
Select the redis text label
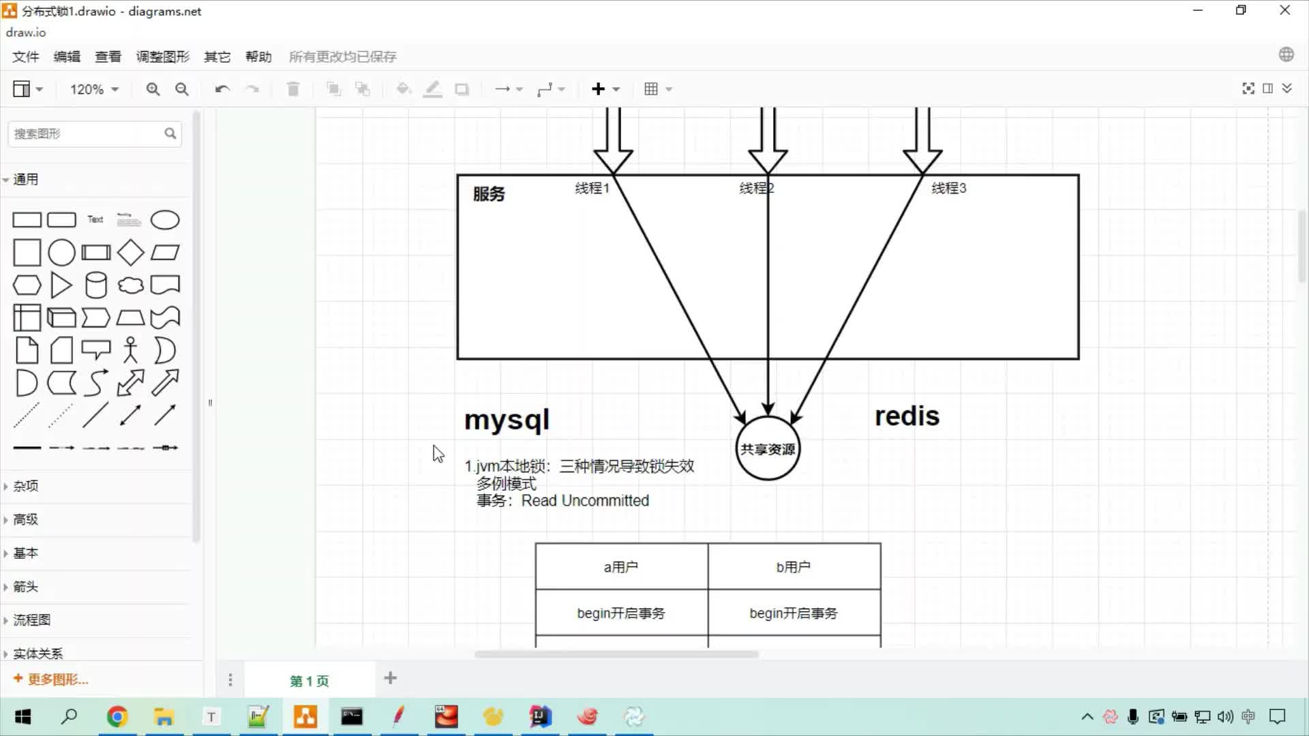click(907, 416)
